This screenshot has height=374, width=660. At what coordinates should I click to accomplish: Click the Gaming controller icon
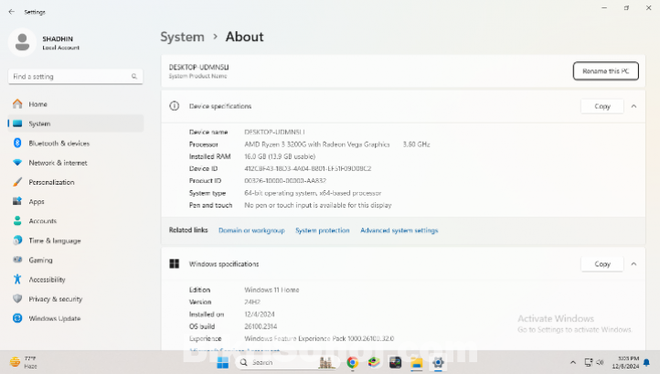pyautogui.click(x=17, y=260)
